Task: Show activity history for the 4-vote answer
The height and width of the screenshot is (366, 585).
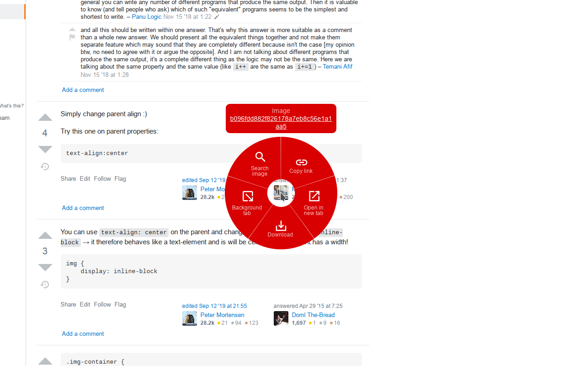Action: (45, 167)
